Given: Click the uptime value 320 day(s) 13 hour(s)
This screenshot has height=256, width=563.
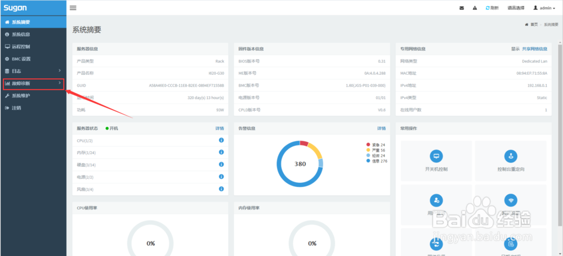Looking at the screenshot, I should [x=205, y=98].
